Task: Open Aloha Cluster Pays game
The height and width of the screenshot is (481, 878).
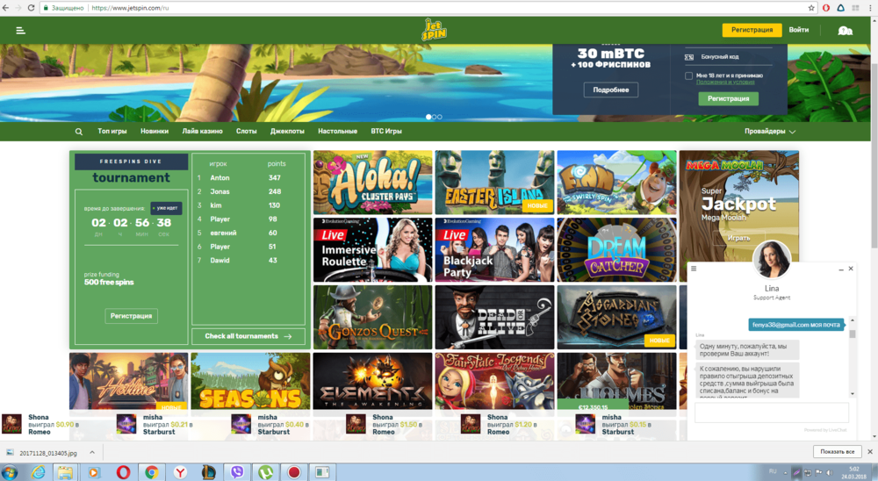Action: pyautogui.click(x=373, y=183)
